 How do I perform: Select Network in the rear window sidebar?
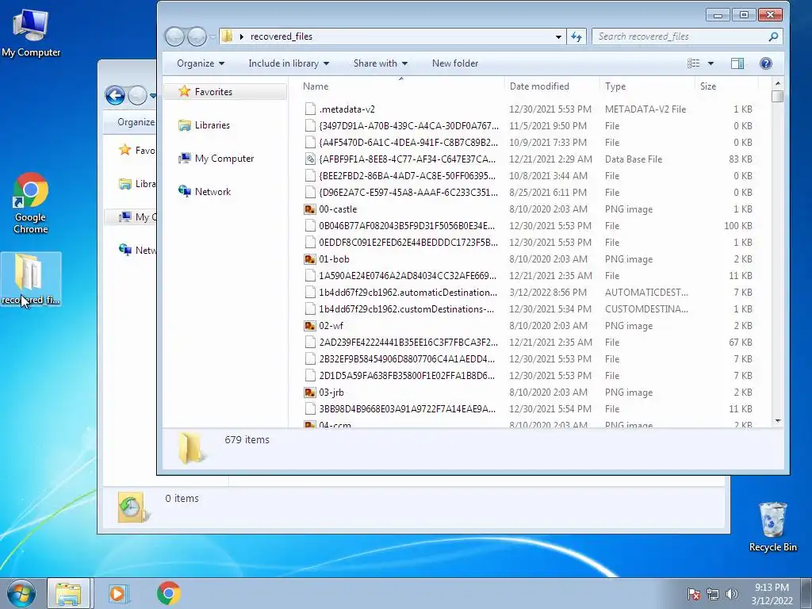point(138,250)
